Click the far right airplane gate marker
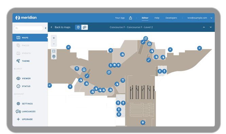 pos(200,48)
